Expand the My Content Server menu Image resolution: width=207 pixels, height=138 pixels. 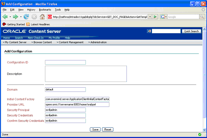tap(15, 42)
